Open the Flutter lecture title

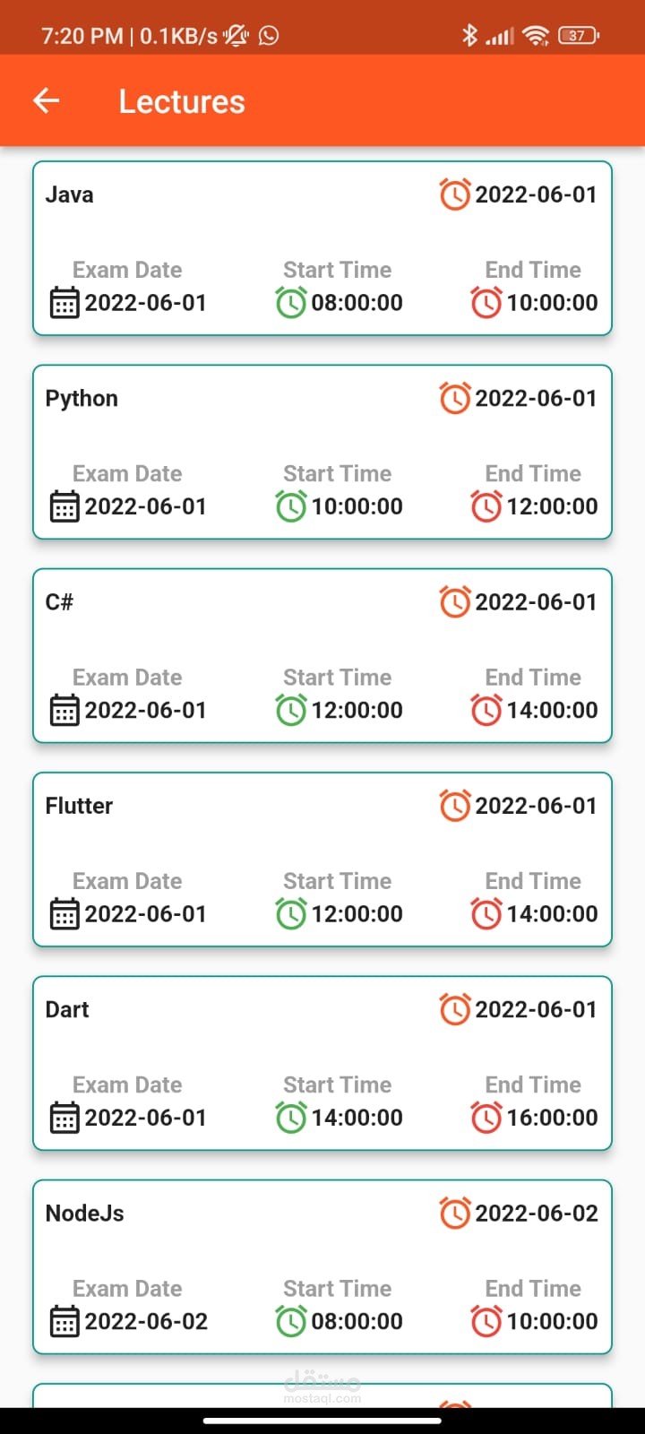[79, 806]
